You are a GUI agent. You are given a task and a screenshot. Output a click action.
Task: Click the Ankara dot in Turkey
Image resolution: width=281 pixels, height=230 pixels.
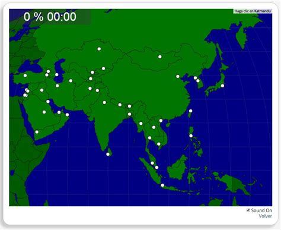click(25, 75)
